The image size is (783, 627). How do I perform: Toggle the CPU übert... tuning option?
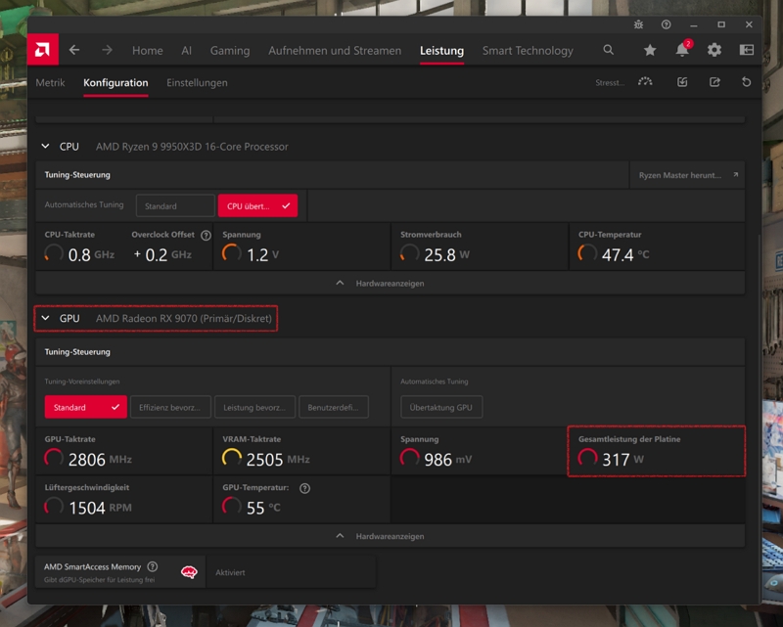(257, 205)
